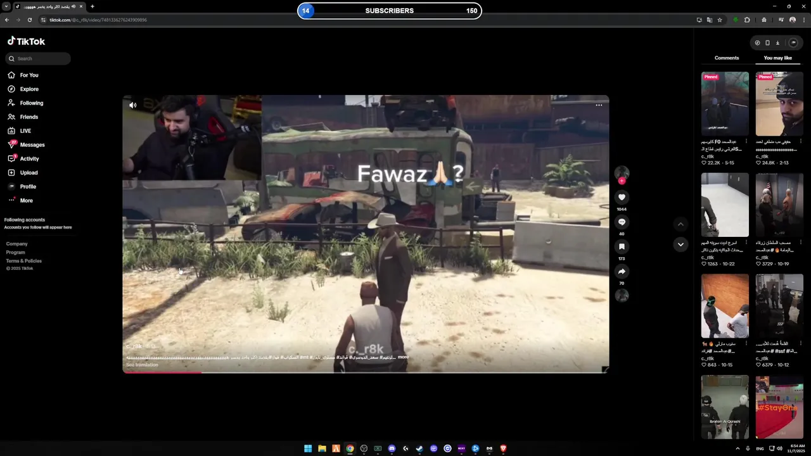
Task: Open options dots for the 6379-likes video
Action: click(800, 344)
